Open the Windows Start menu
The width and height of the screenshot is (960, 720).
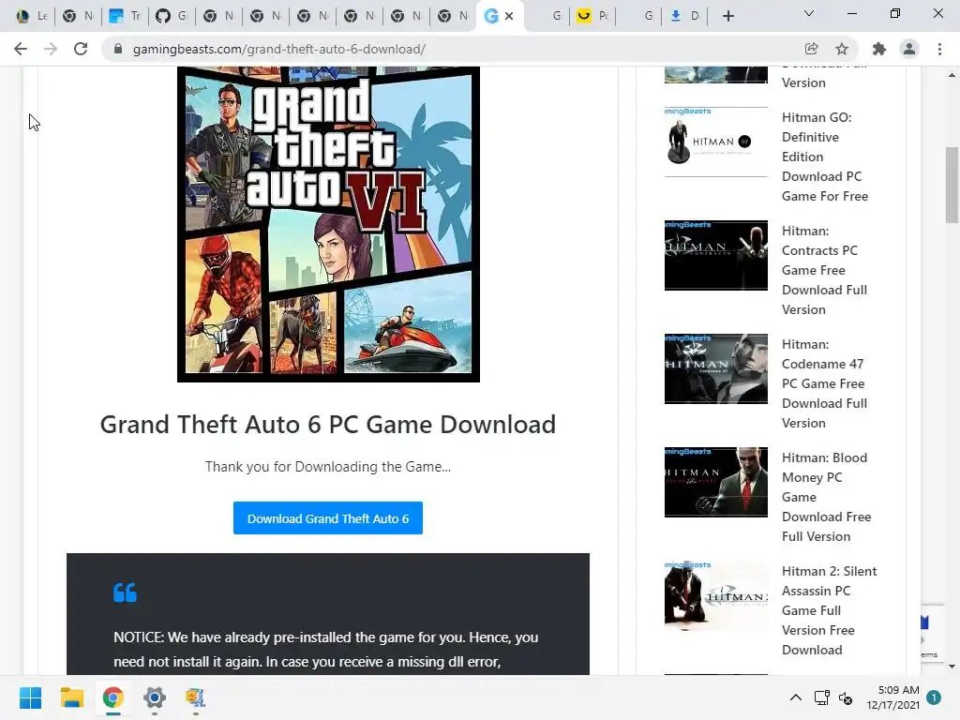pos(31,697)
